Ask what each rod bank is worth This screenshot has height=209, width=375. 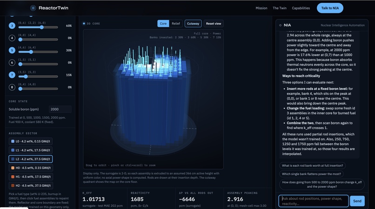pyautogui.click(x=312, y=165)
